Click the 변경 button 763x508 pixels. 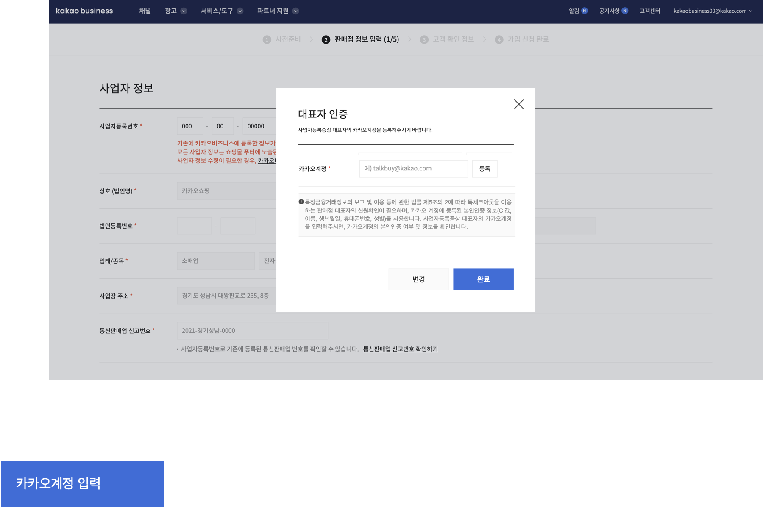click(x=418, y=279)
